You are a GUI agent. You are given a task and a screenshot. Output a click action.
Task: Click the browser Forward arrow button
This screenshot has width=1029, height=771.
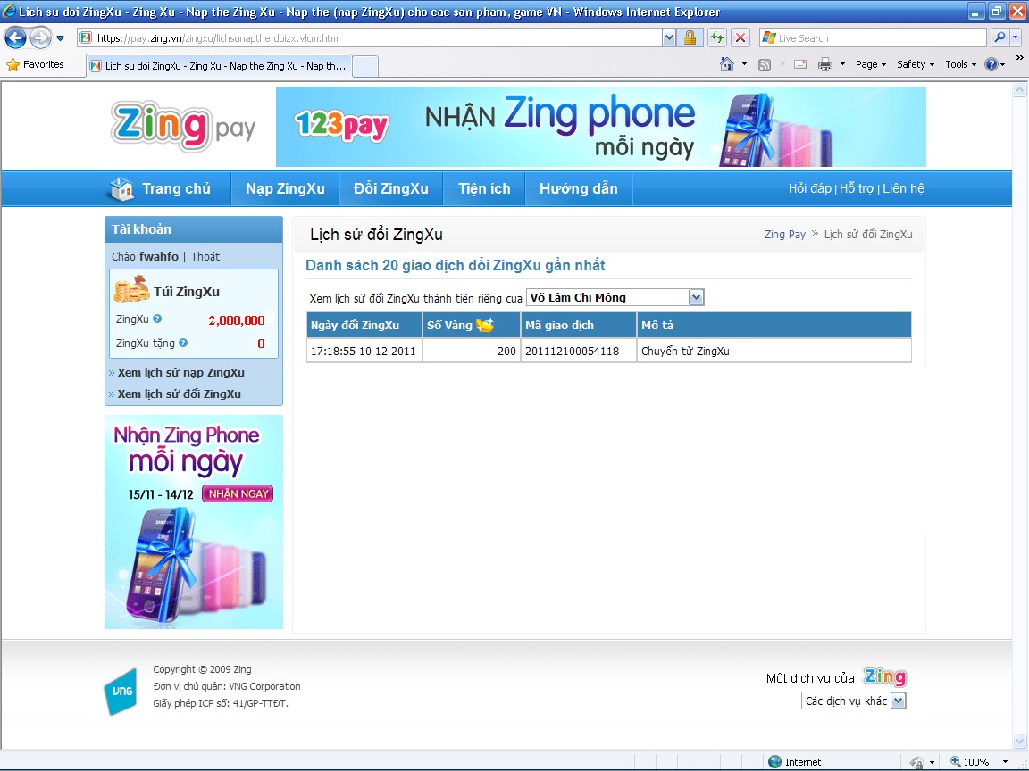tap(40, 38)
